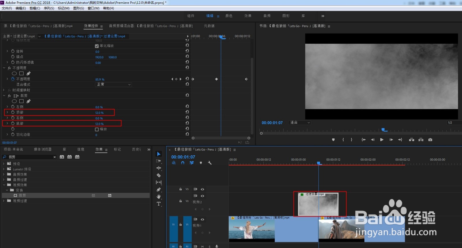Toggle uniform scale checkbox

tap(97, 46)
